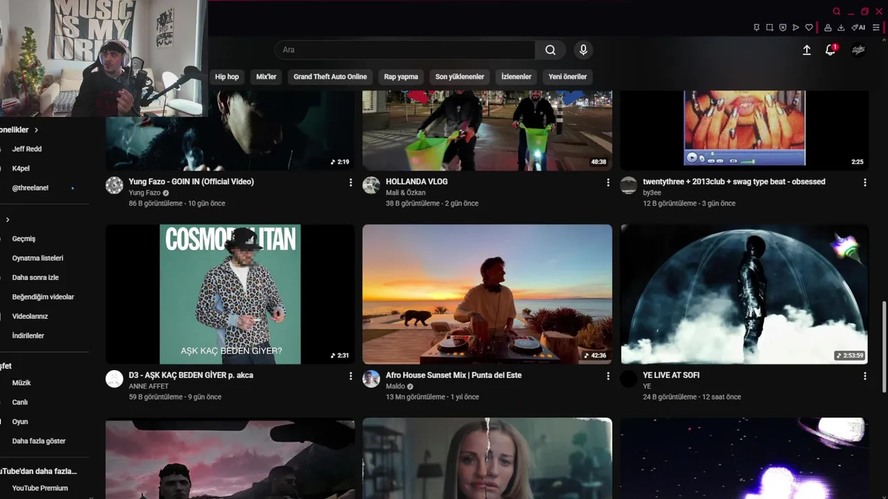Screen dimensions: 888x499
Task: Open three-dot menu for twentythree + 2013club beat
Action: [x=864, y=182]
